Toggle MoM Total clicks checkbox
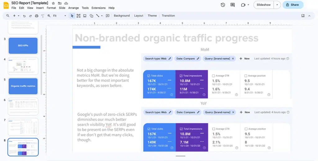 149,76
